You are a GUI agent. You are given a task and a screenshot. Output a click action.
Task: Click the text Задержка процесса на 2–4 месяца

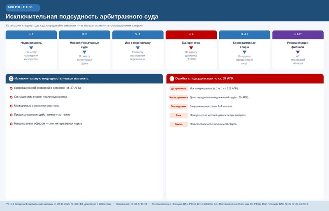pyautogui.click(x=211, y=107)
